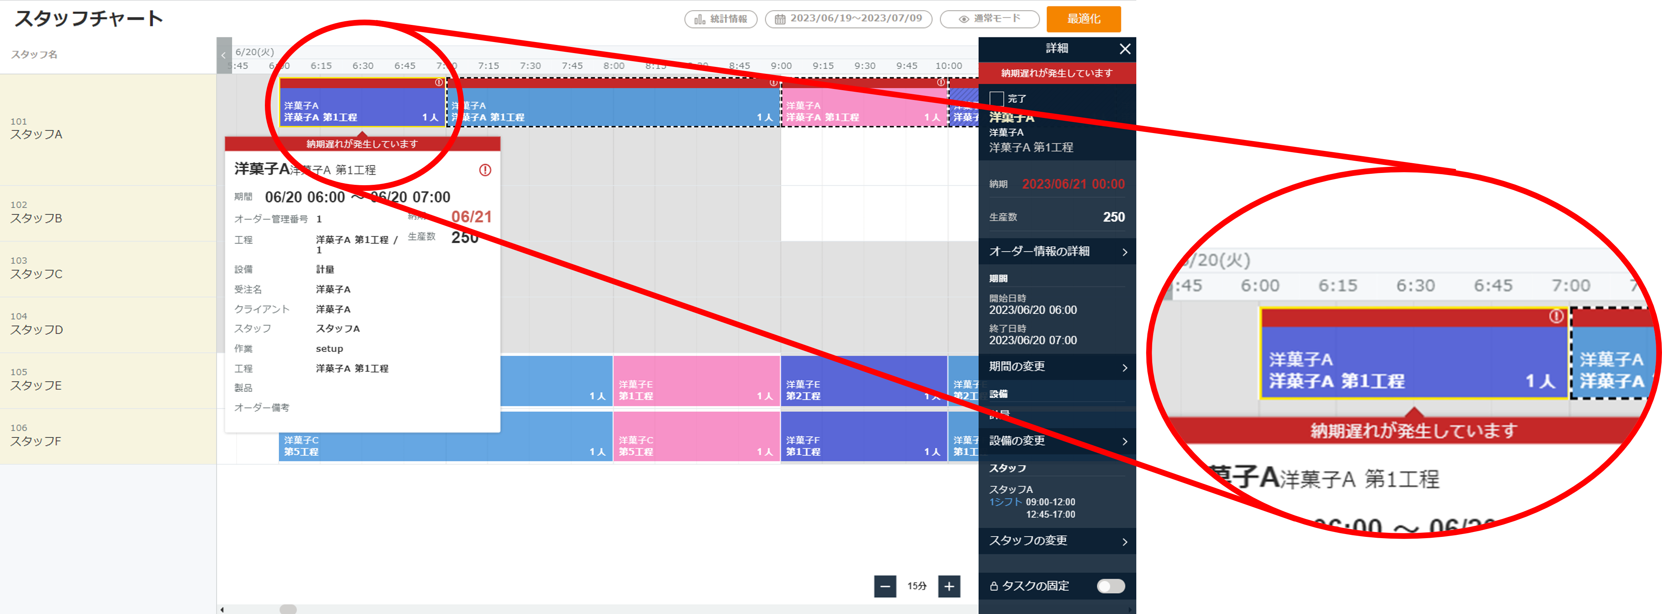Screen dimensions: 1662x614
Task: Click the スタッフ名 column header
Action: point(34,55)
